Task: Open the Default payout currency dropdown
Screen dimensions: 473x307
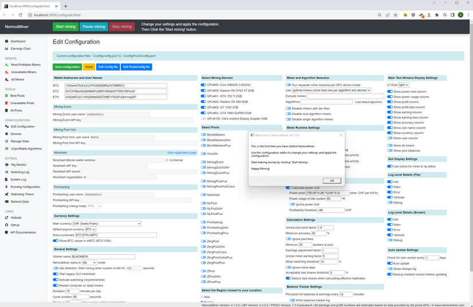Action: point(90,229)
